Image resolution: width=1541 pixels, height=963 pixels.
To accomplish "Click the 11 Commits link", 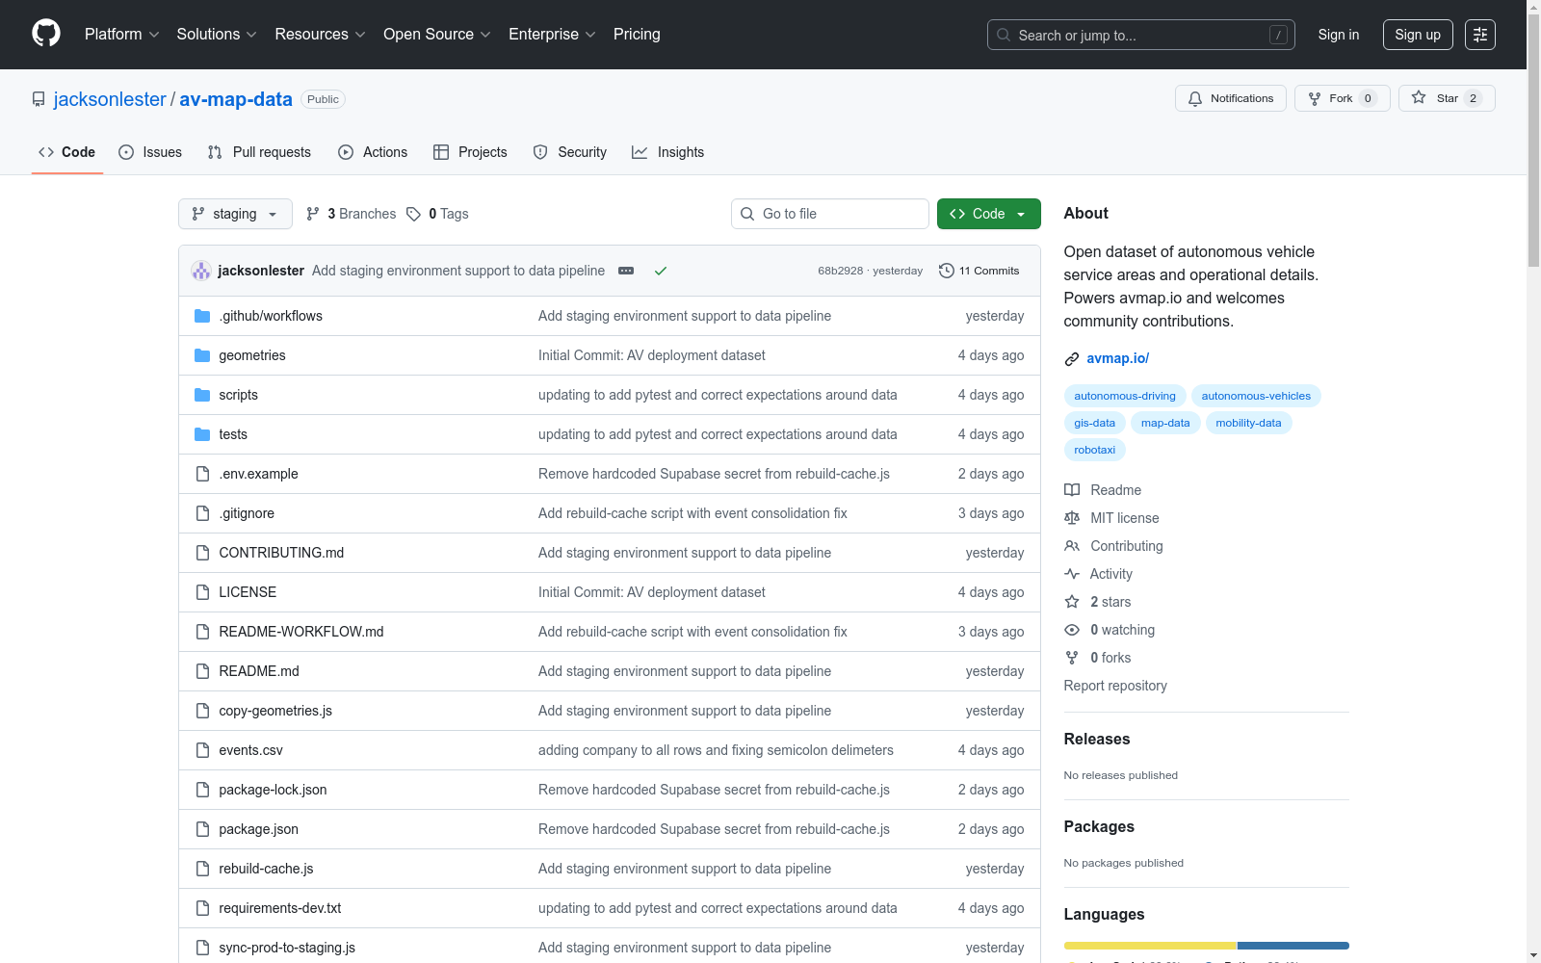I will [x=979, y=271].
